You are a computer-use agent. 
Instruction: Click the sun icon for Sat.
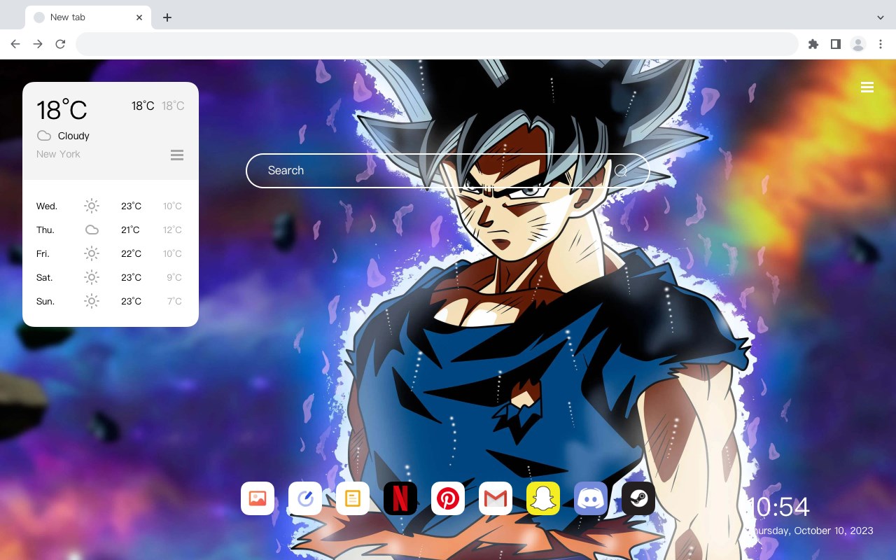pyautogui.click(x=92, y=277)
